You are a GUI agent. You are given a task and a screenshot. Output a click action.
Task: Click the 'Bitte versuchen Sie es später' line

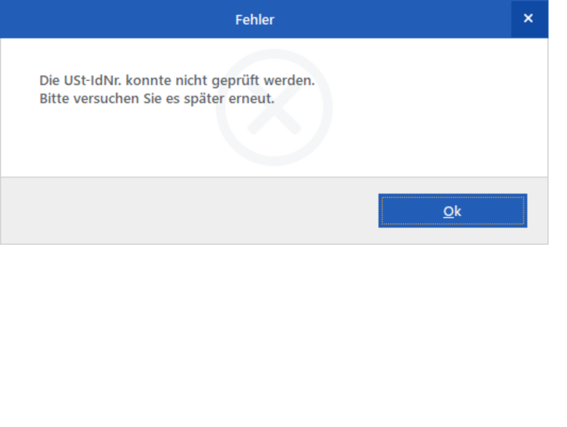pyautogui.click(x=157, y=99)
